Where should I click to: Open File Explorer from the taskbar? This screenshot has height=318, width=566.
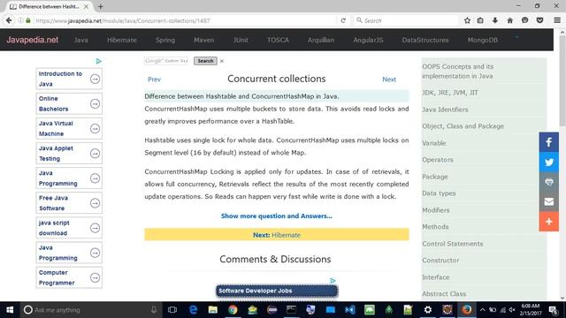(x=212, y=310)
